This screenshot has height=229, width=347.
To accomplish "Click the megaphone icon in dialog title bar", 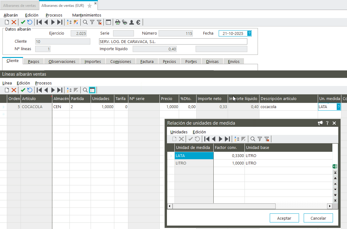I will pyautogui.click(x=320, y=123).
